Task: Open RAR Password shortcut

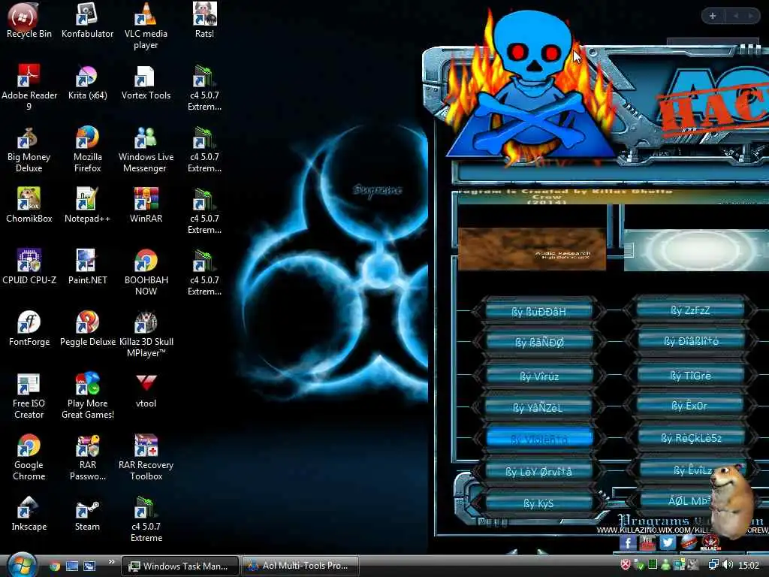Action: click(87, 458)
